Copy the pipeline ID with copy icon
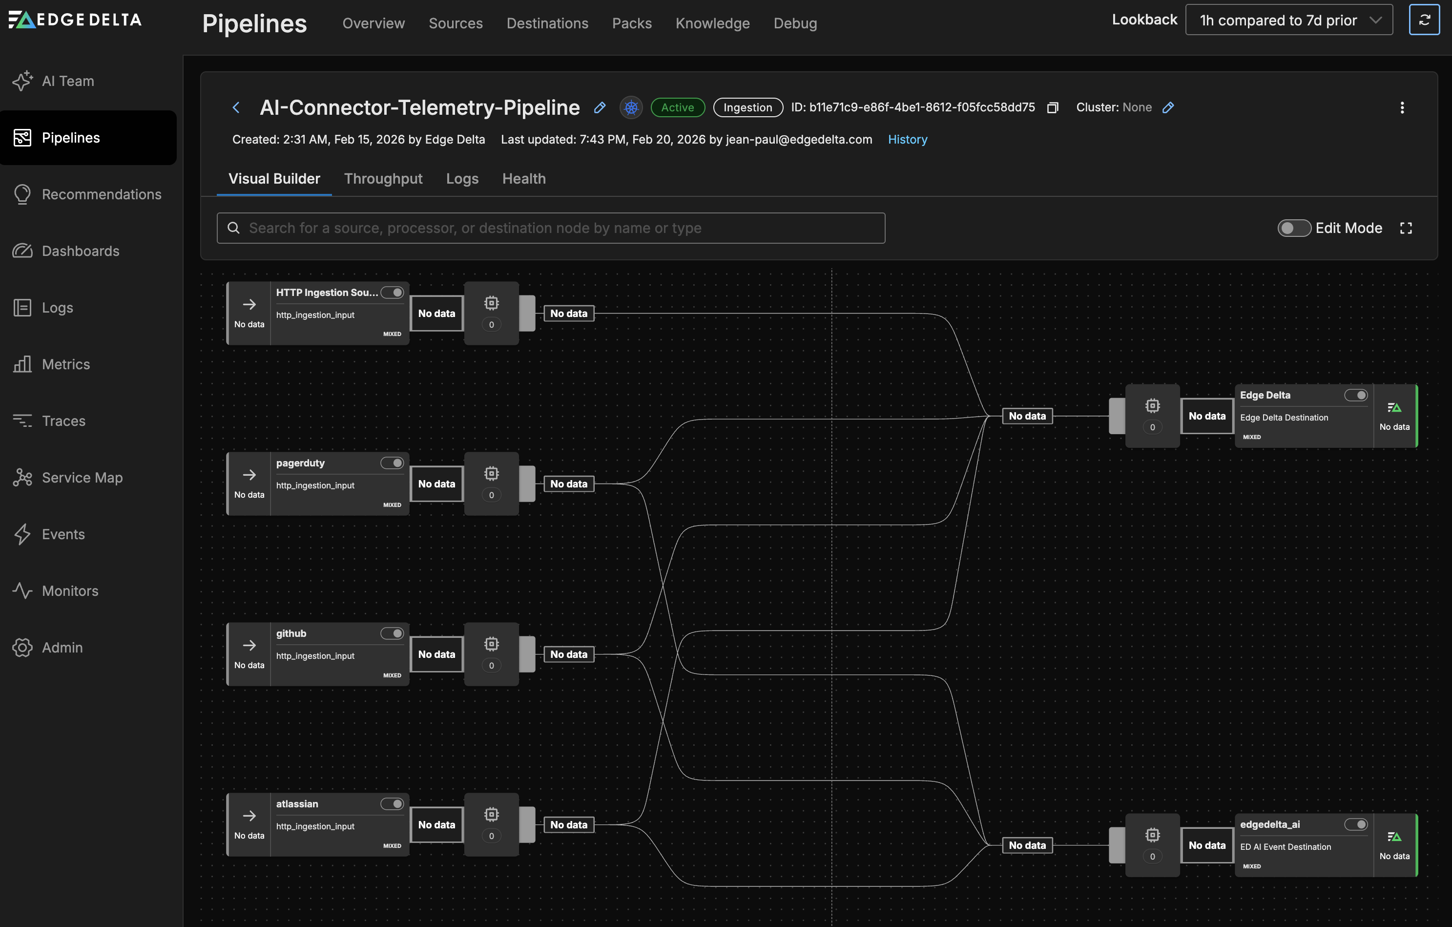 (x=1053, y=107)
